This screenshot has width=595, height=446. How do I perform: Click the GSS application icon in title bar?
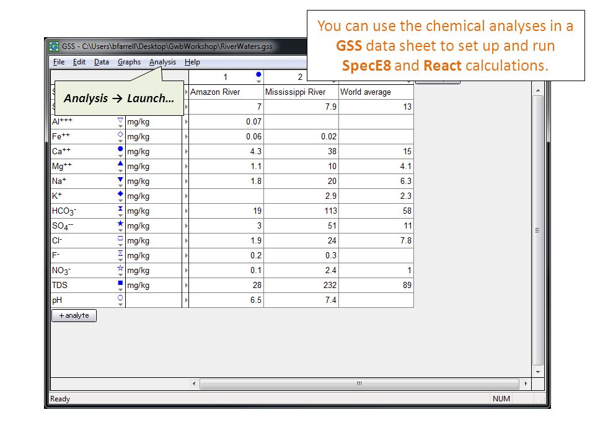[x=54, y=46]
